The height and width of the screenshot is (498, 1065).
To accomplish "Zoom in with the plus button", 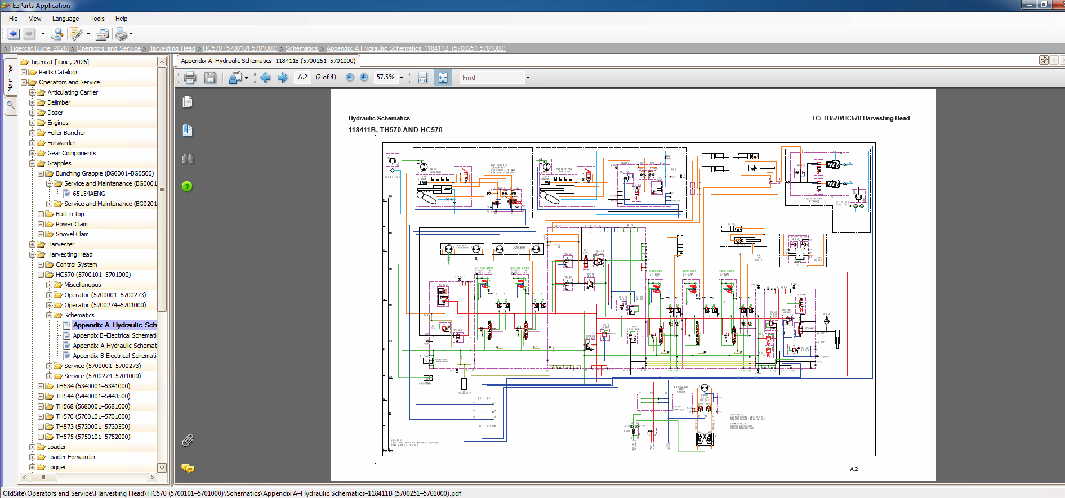I will coord(364,78).
